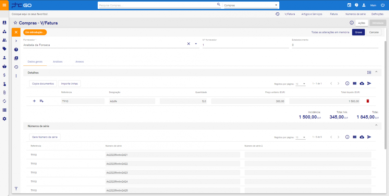Download Detalhes grid via cloud icon
Image resolution: width=389 pixels, height=196 pixels.
pyautogui.click(x=362, y=83)
